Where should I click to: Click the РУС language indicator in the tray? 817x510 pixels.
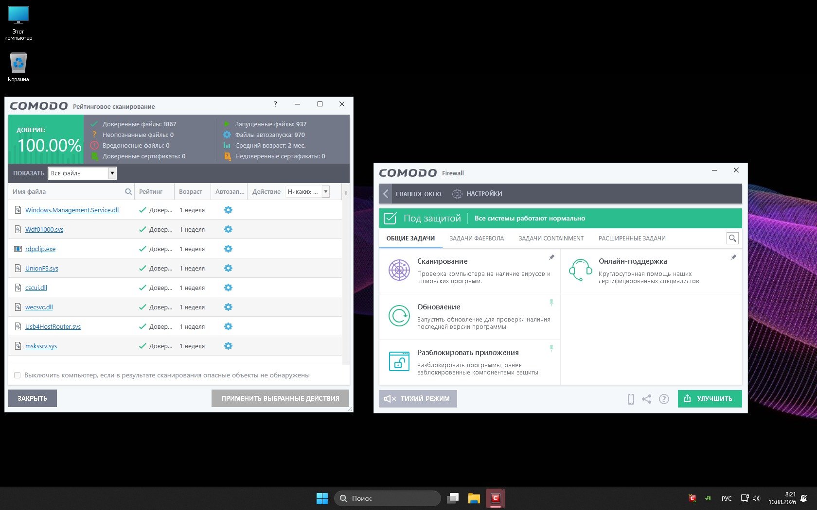click(x=727, y=498)
